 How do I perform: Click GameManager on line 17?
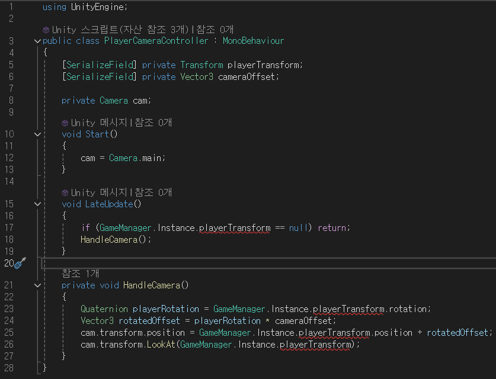tap(125, 227)
